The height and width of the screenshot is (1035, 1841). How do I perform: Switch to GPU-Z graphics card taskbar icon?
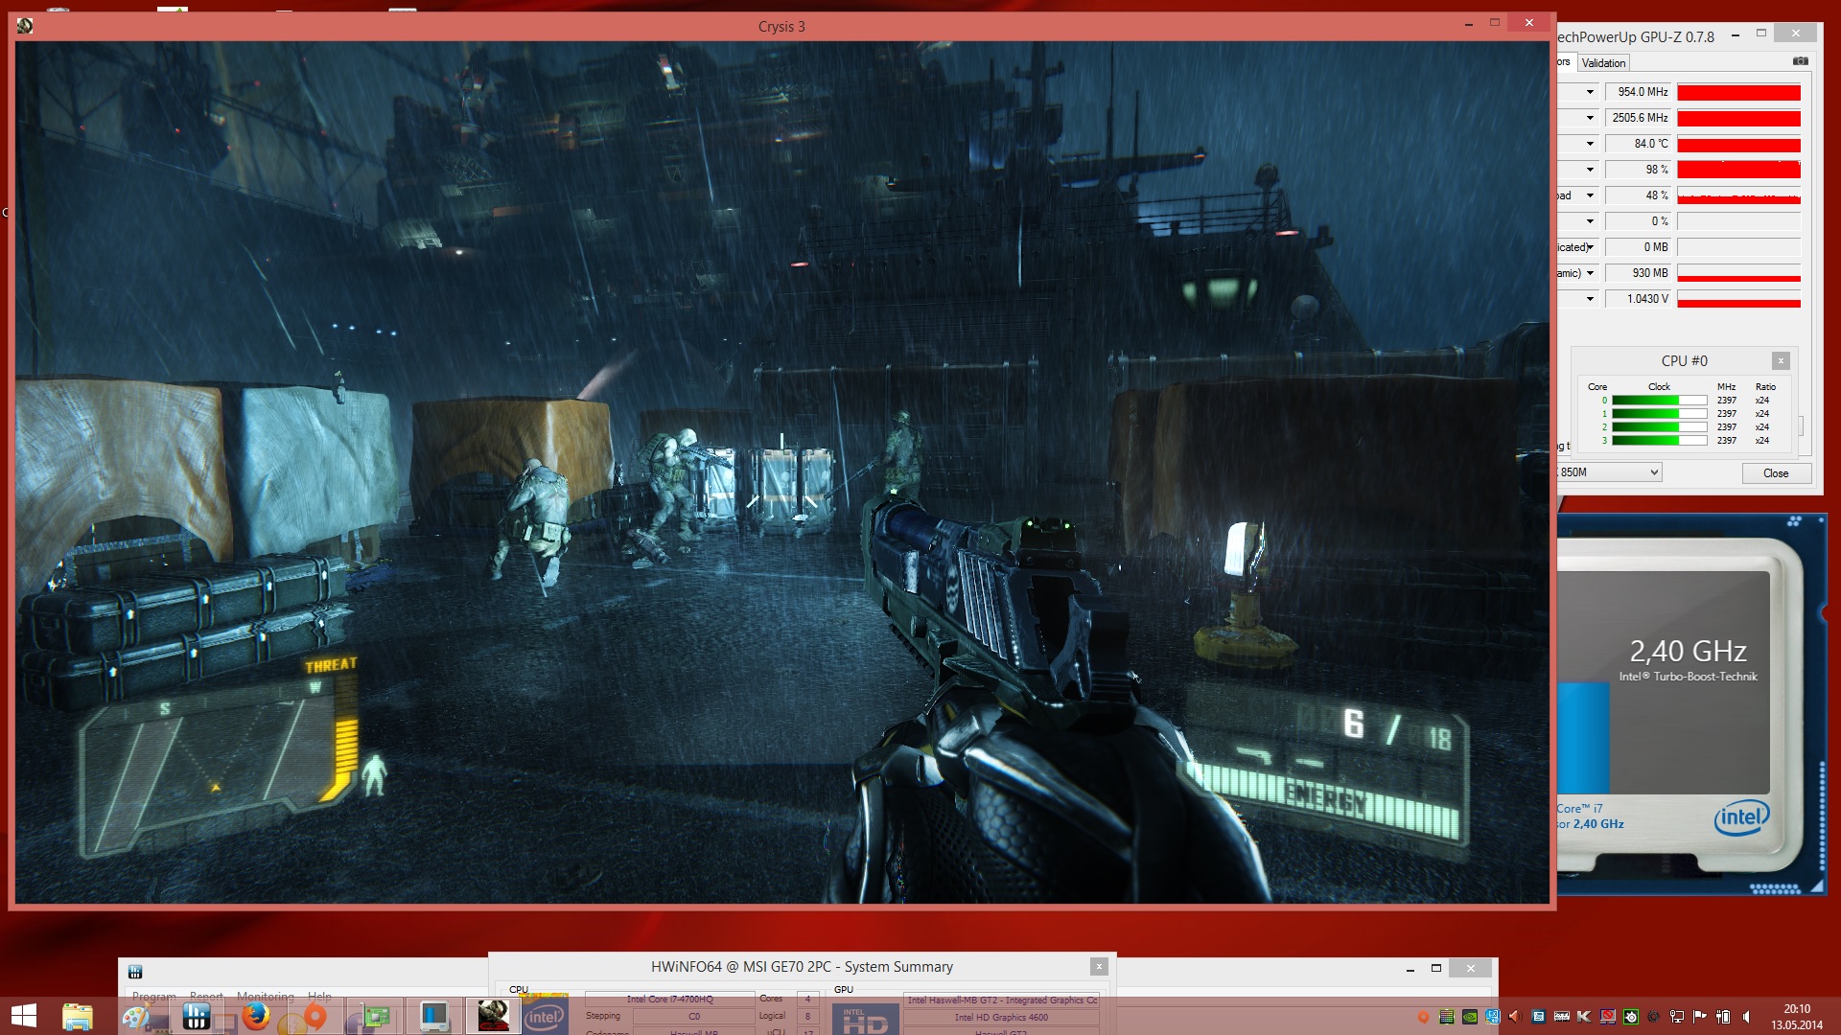coord(375,1016)
